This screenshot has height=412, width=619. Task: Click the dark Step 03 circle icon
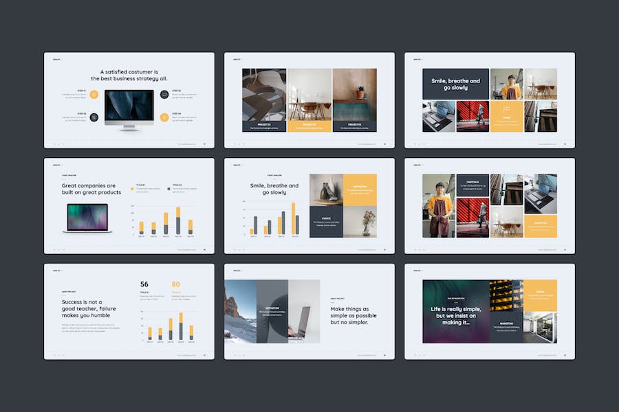point(94,117)
